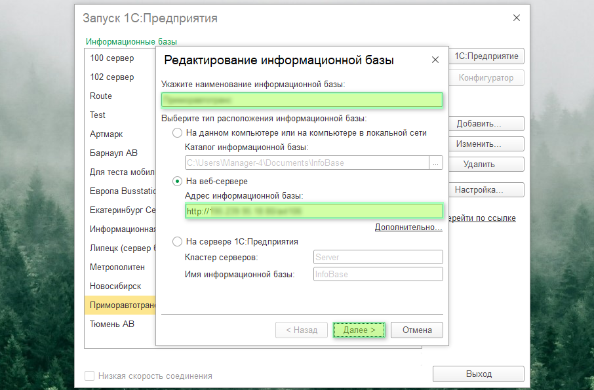The width and height of the screenshot is (594, 390).
Task: Click 'Добавить...' to add a base
Action: [486, 123]
